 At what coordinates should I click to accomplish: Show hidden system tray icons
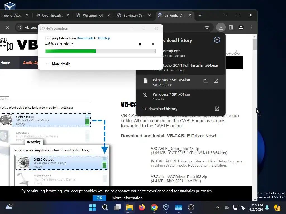click(218, 207)
